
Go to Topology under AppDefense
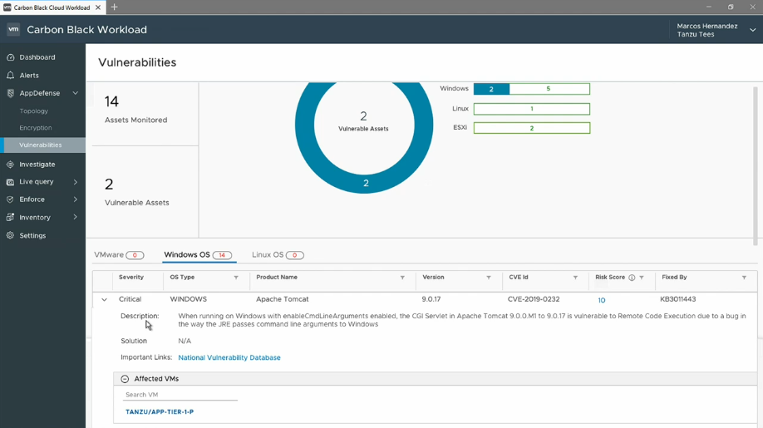[x=33, y=111]
